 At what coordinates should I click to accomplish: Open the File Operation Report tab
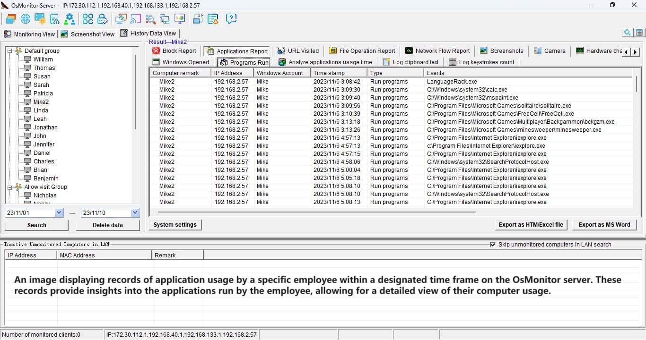(362, 51)
